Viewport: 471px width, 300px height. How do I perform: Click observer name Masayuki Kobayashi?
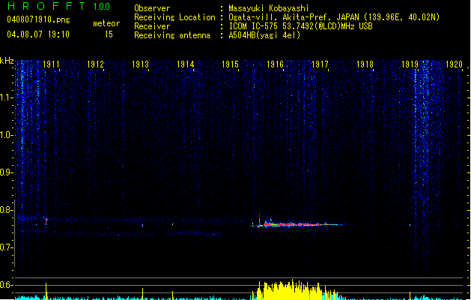point(269,8)
